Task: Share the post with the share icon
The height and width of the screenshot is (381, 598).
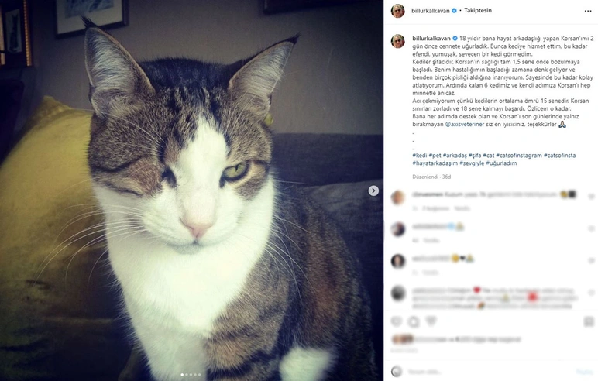Action: [431, 322]
